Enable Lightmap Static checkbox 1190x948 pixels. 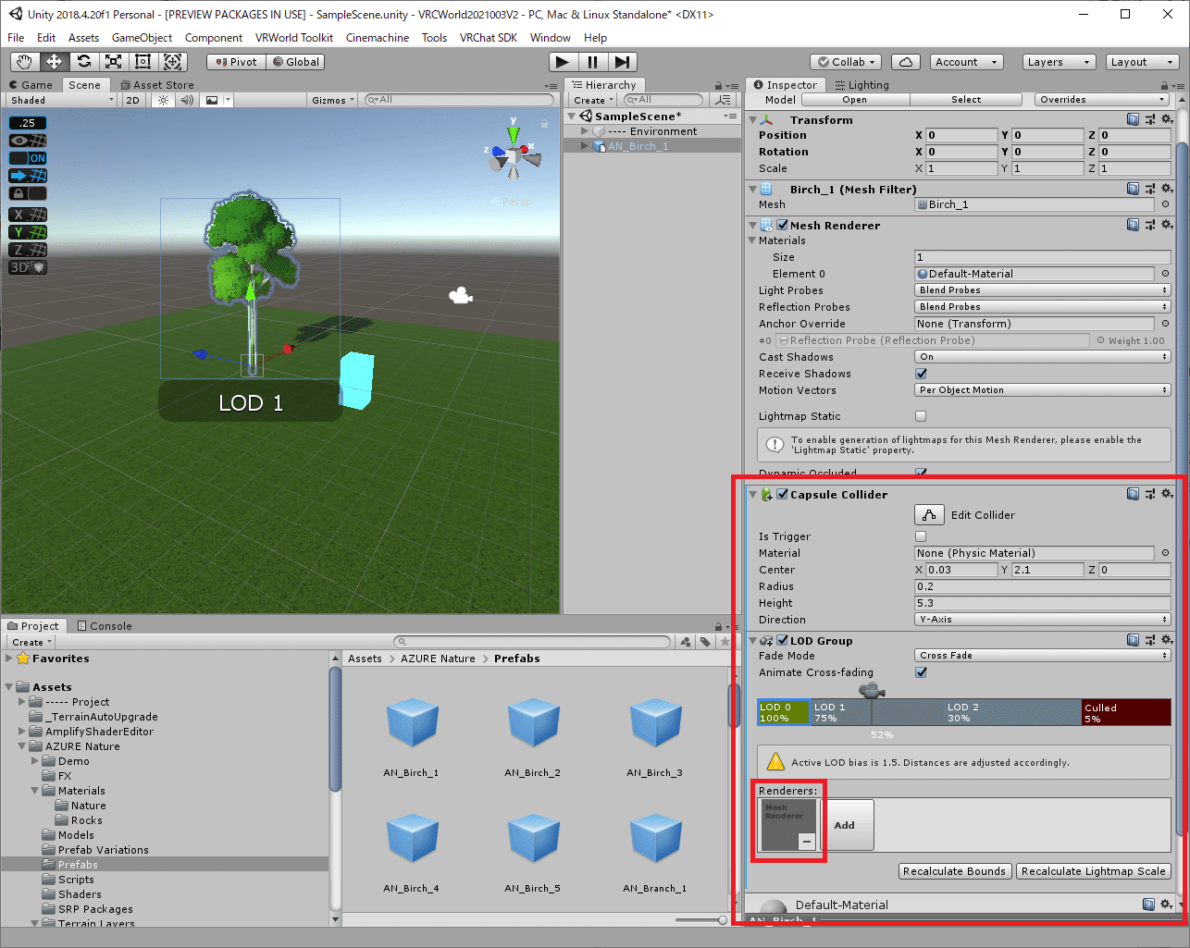point(921,416)
